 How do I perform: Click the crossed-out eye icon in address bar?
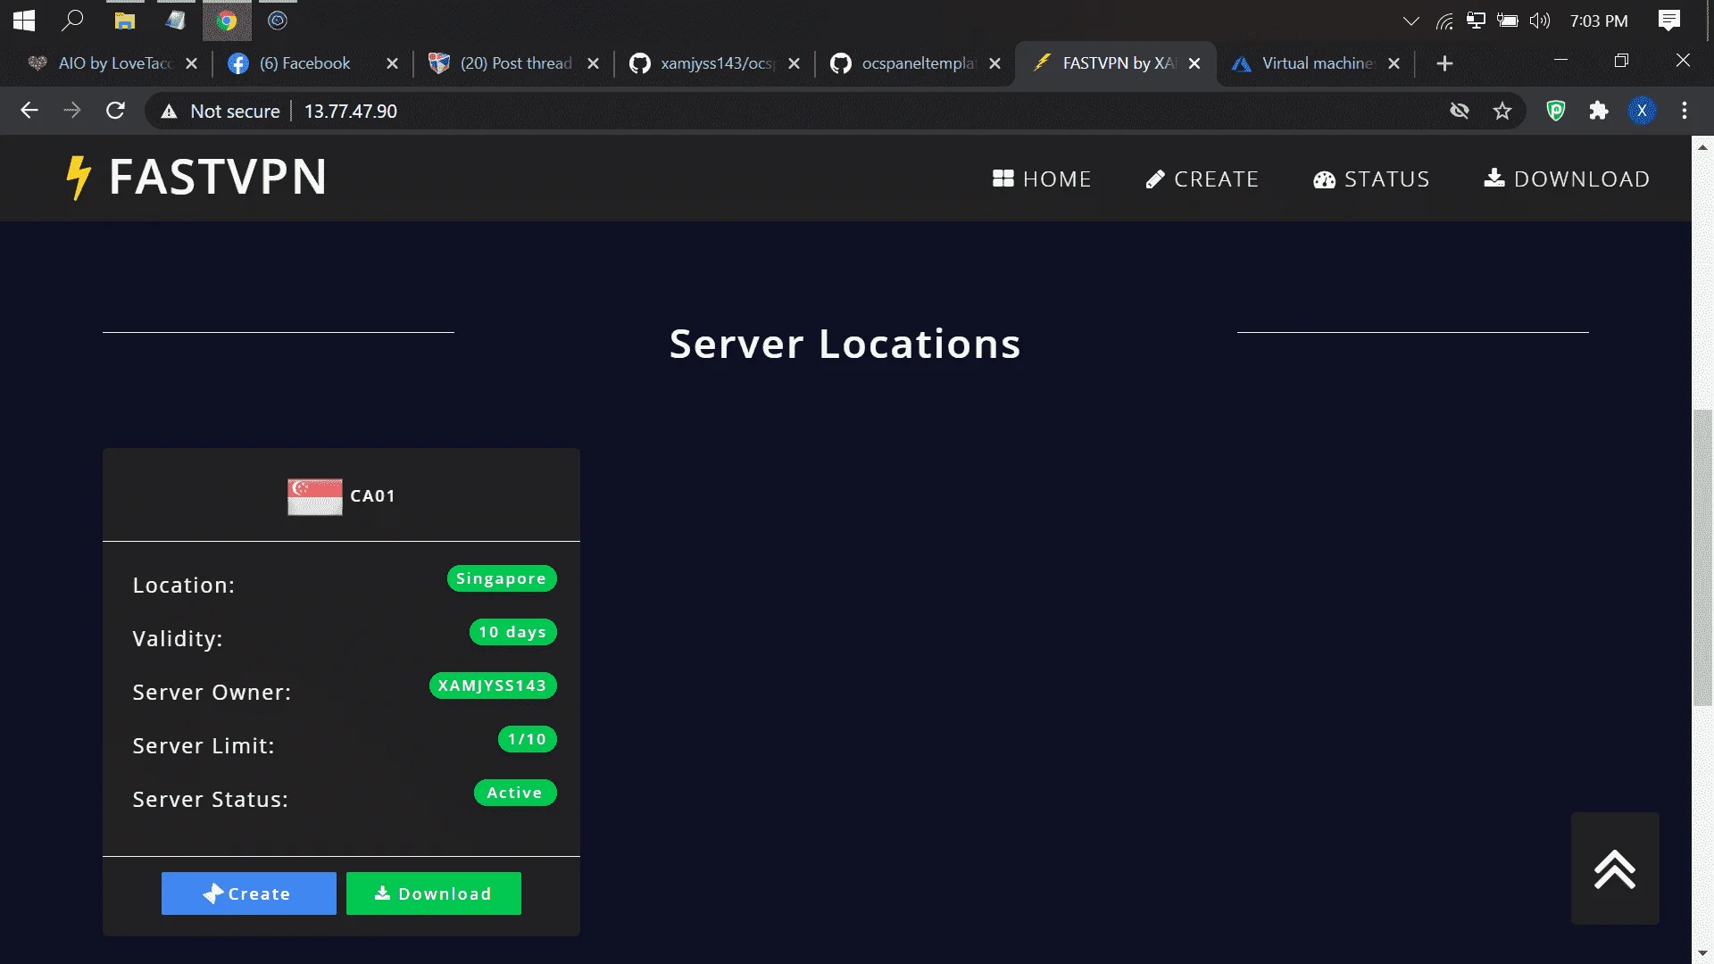click(1460, 111)
